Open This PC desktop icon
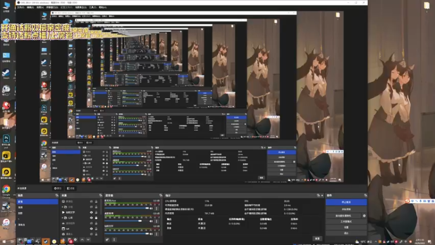435x245 pixels. coord(6,7)
